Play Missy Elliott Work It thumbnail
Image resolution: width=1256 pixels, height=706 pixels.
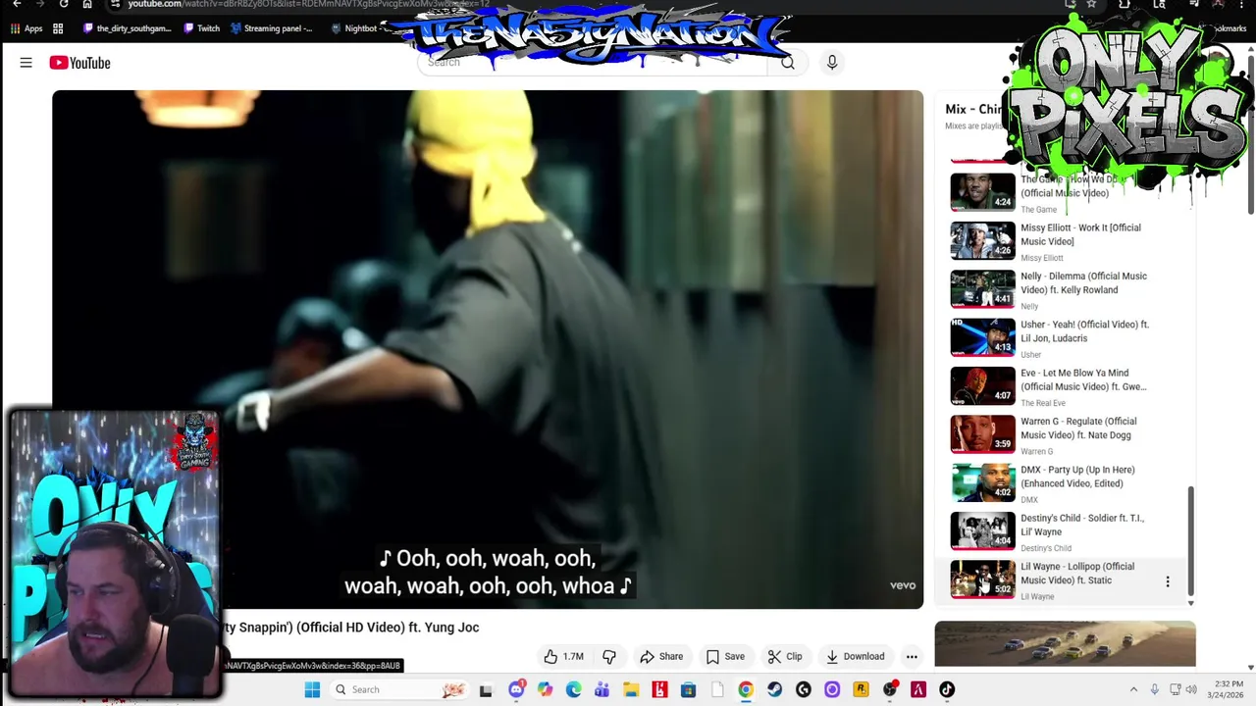click(x=982, y=240)
